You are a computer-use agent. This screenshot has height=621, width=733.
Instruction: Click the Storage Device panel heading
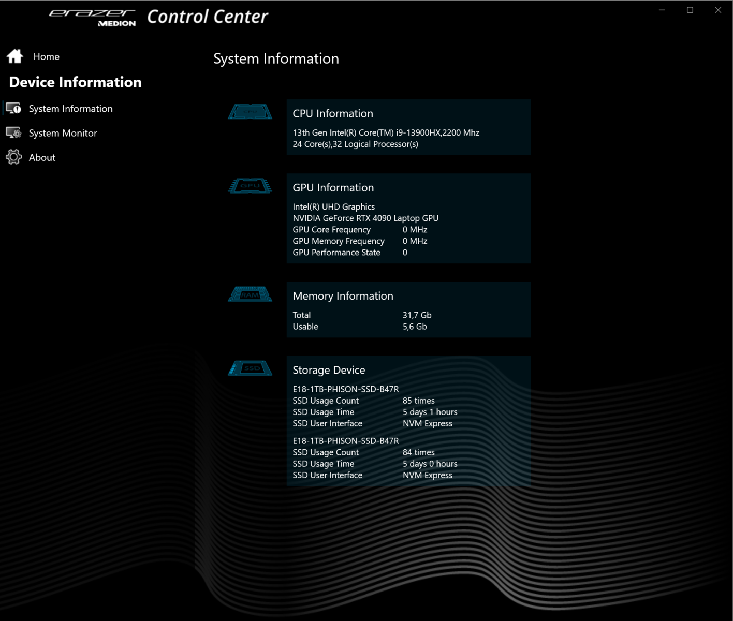pyautogui.click(x=329, y=370)
